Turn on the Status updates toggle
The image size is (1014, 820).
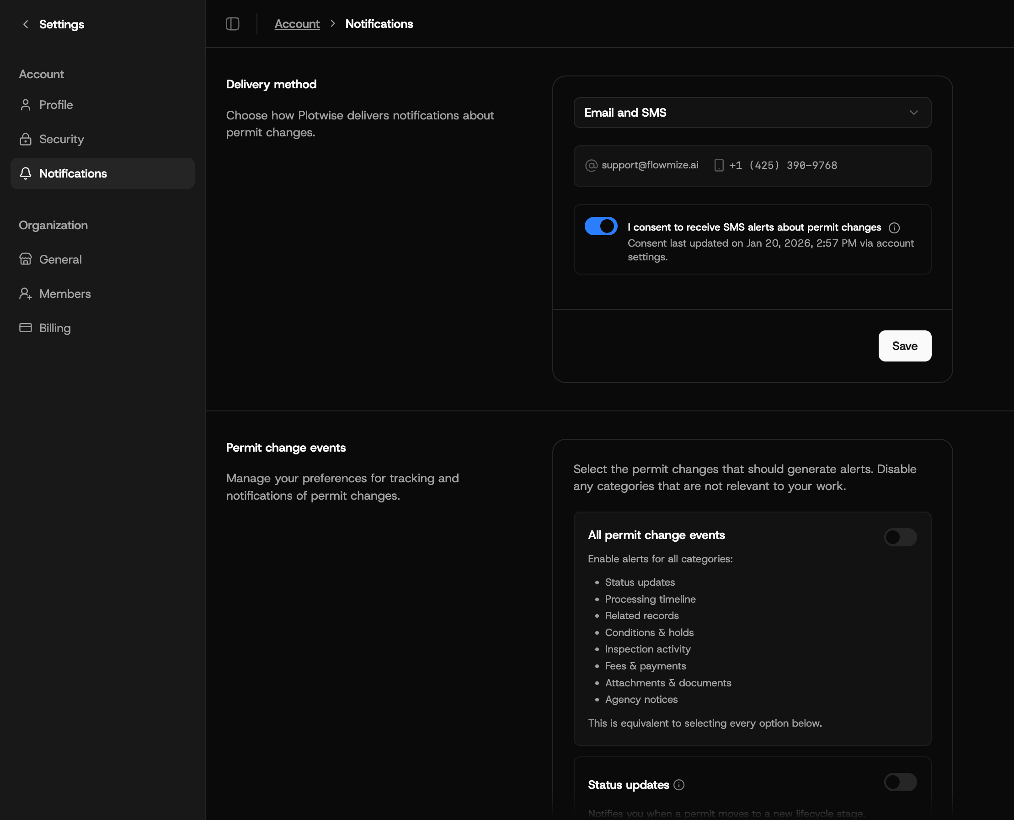pos(900,782)
